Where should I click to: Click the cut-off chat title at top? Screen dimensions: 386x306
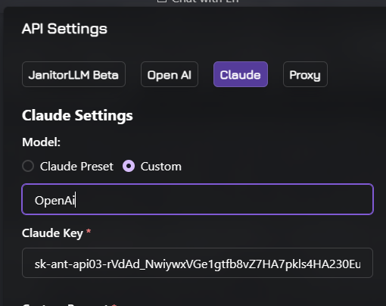click(x=205, y=2)
